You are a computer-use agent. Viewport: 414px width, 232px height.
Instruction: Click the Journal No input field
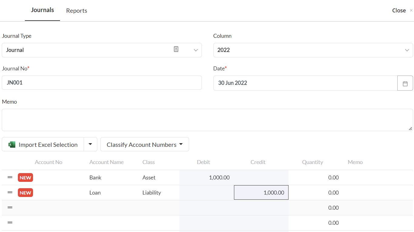(102, 83)
